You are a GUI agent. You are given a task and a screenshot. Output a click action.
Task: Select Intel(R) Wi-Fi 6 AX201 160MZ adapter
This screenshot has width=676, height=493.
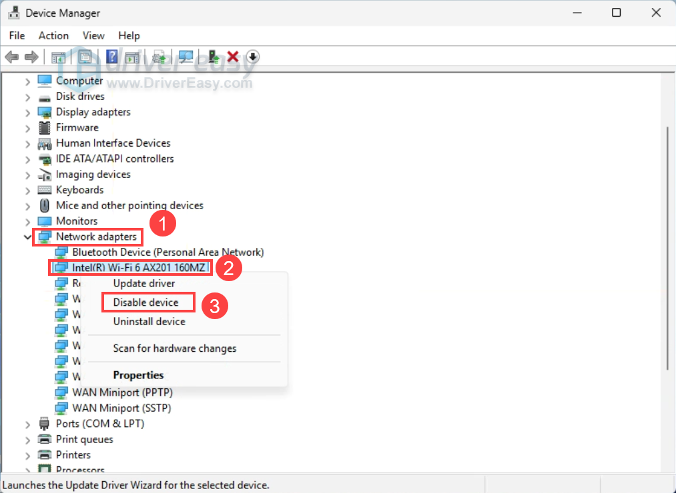point(138,268)
